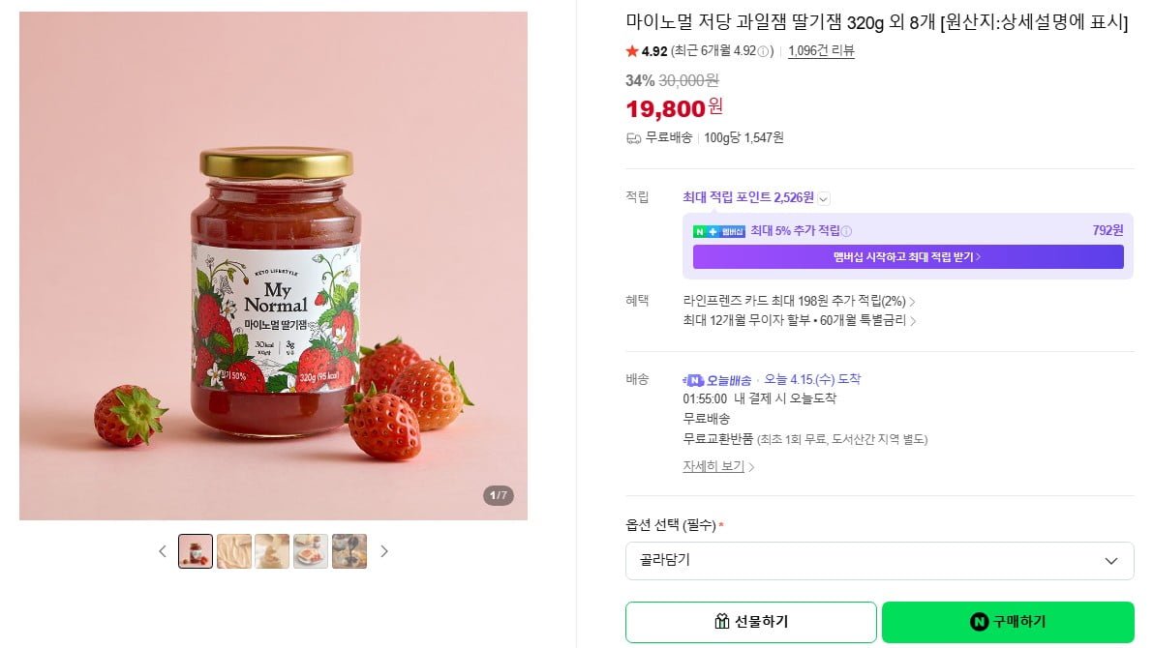Open the 1,096건 리뷰 link

821,51
